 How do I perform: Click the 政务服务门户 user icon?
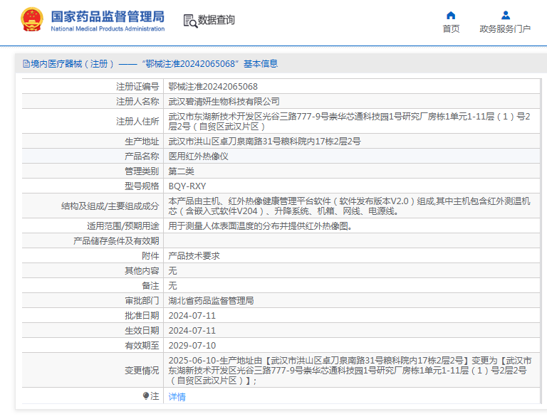pos(506,16)
